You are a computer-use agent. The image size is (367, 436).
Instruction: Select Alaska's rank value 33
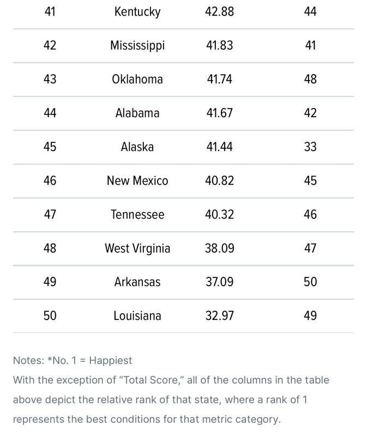[310, 147]
